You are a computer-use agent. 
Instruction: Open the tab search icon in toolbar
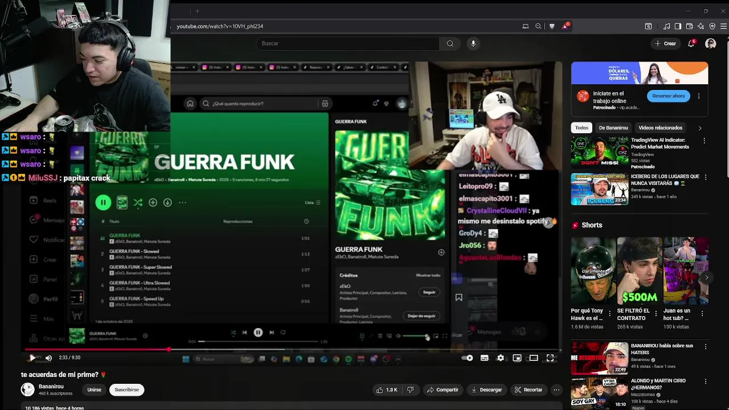(648, 26)
